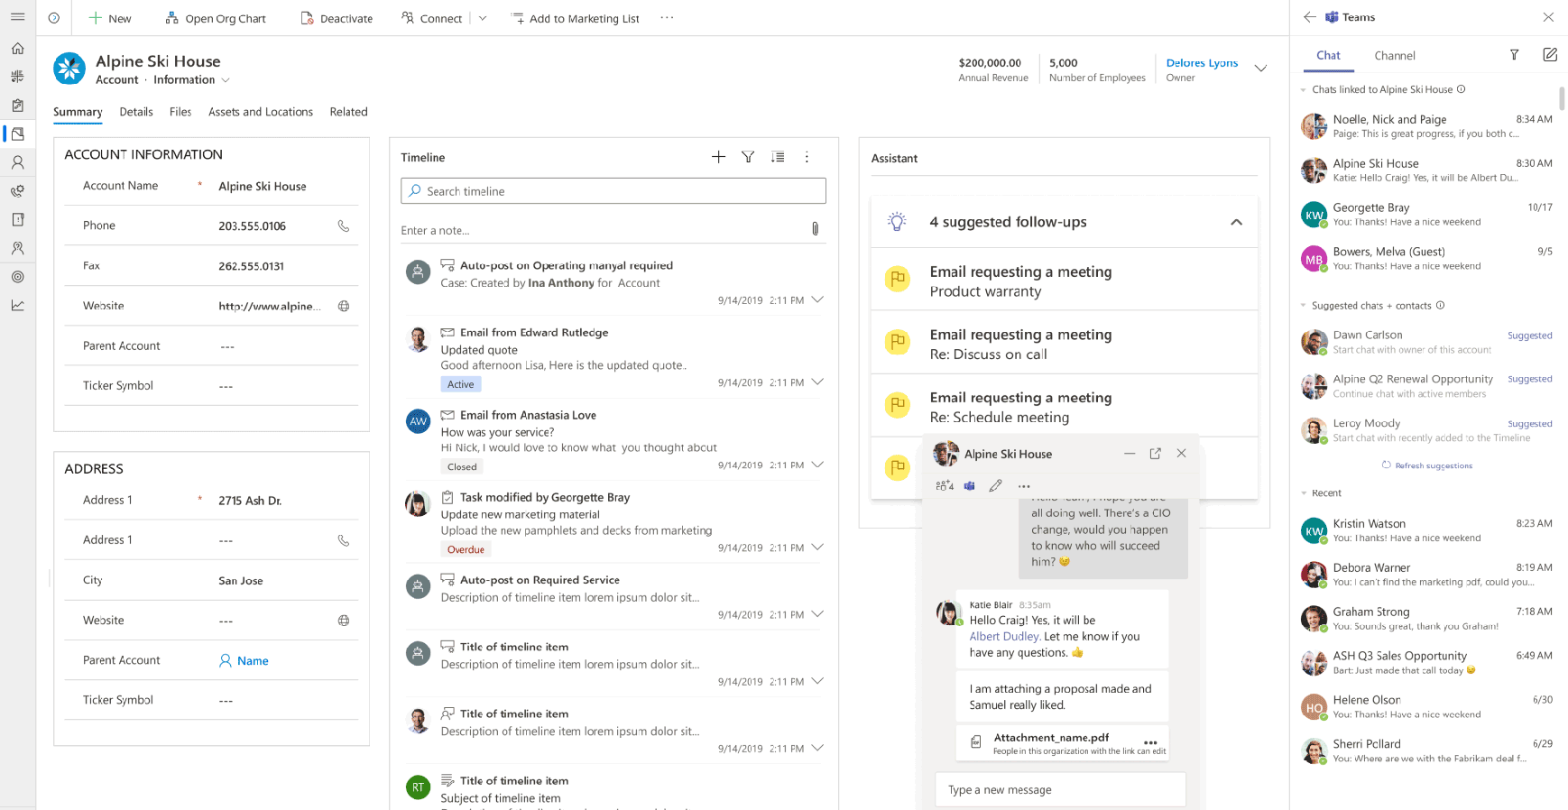Expand the Connect split button dropdown

click(483, 18)
